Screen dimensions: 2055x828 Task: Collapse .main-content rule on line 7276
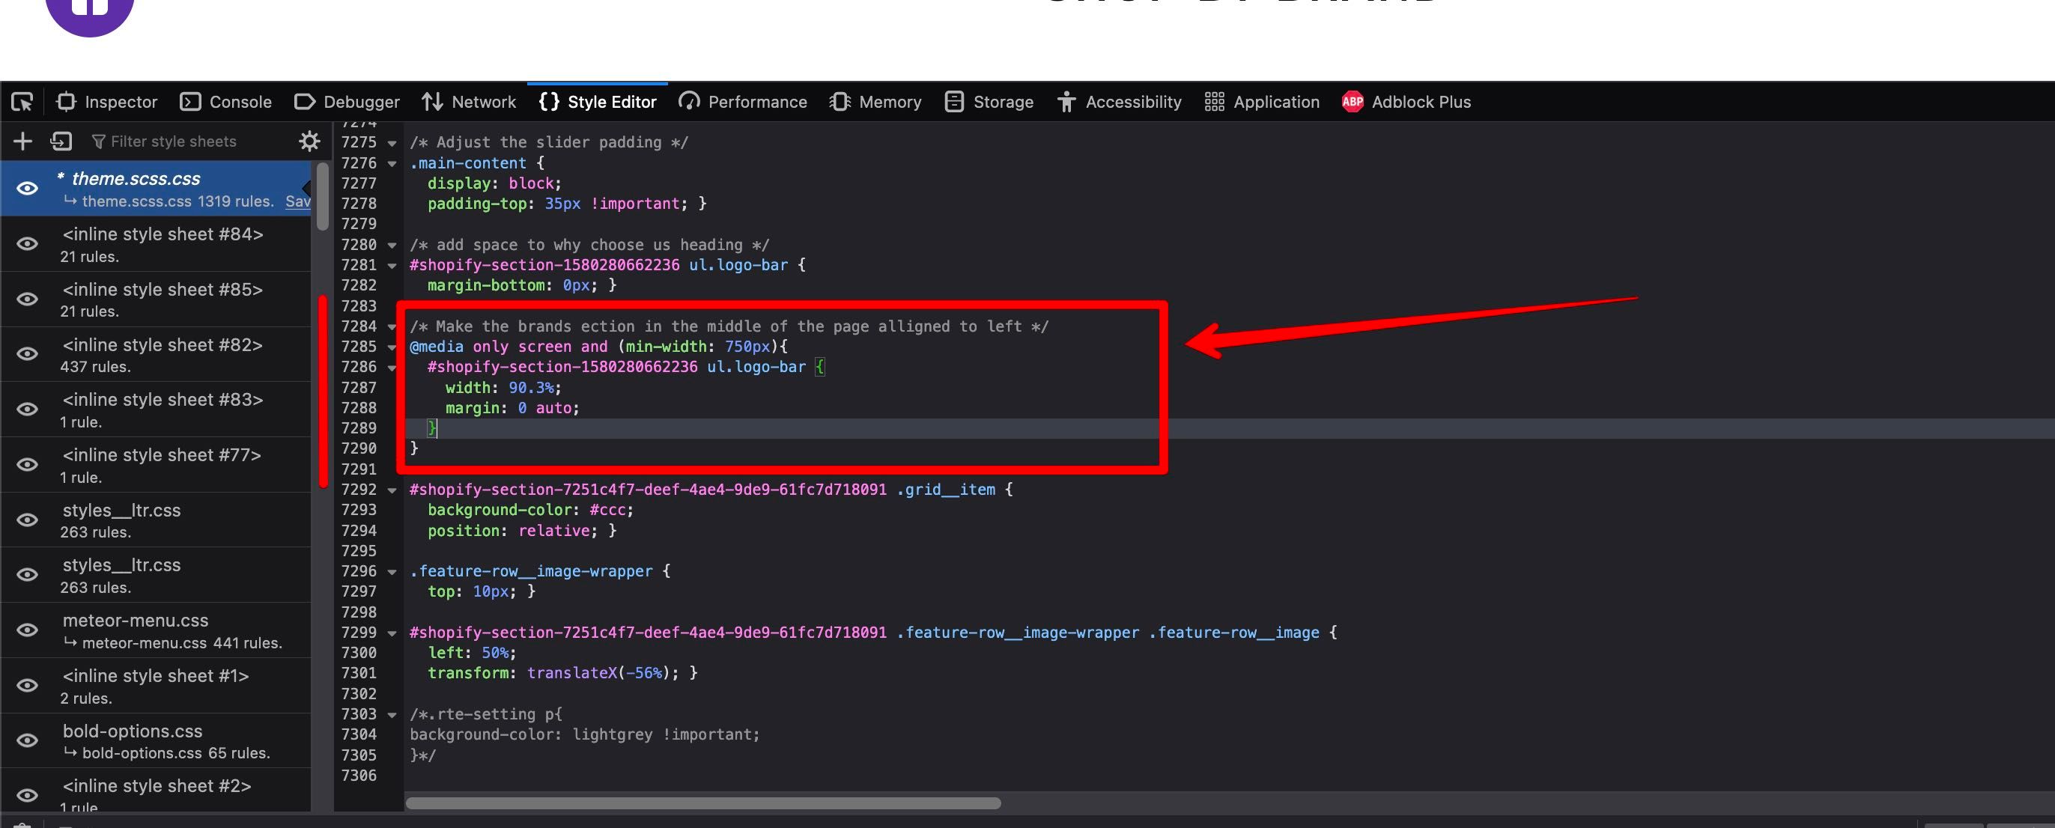pyautogui.click(x=392, y=163)
